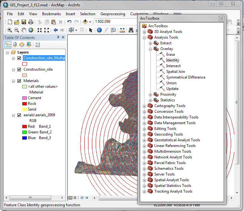Image resolution: width=244 pixels, height=211 pixels.
Task: Open the Geoprocessing menu
Action: (x=113, y=14)
